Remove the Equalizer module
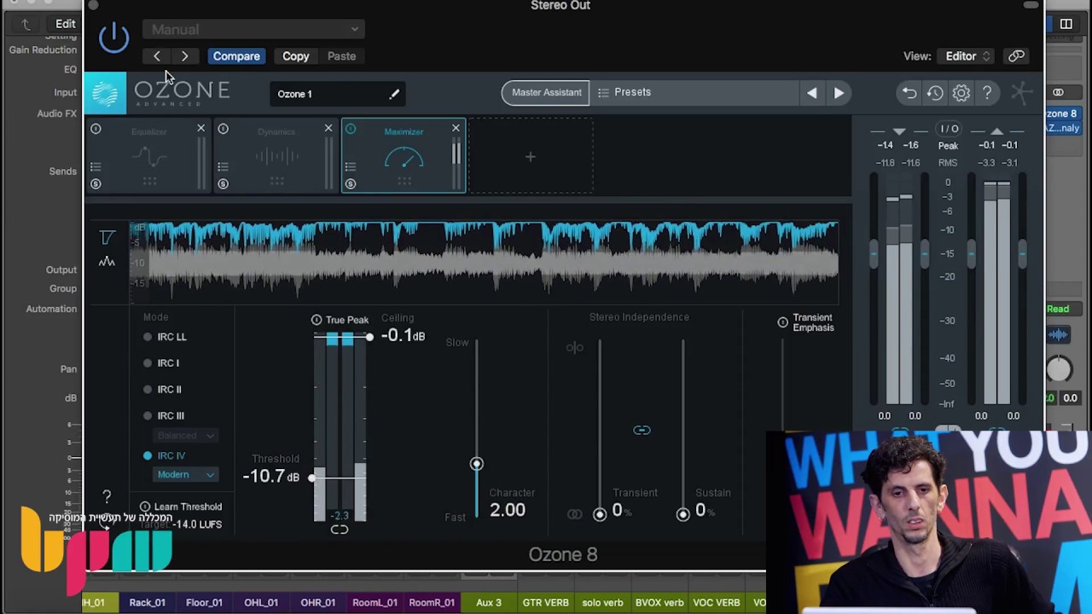 click(201, 129)
